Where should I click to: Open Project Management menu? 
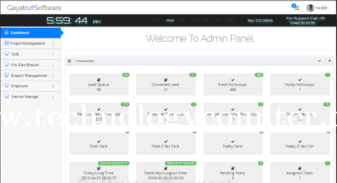point(31,44)
